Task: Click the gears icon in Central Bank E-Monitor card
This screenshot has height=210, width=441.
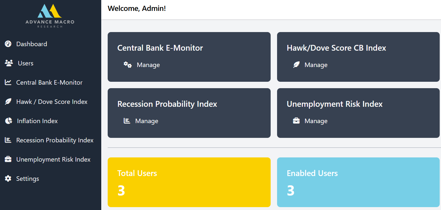Action: (128, 65)
